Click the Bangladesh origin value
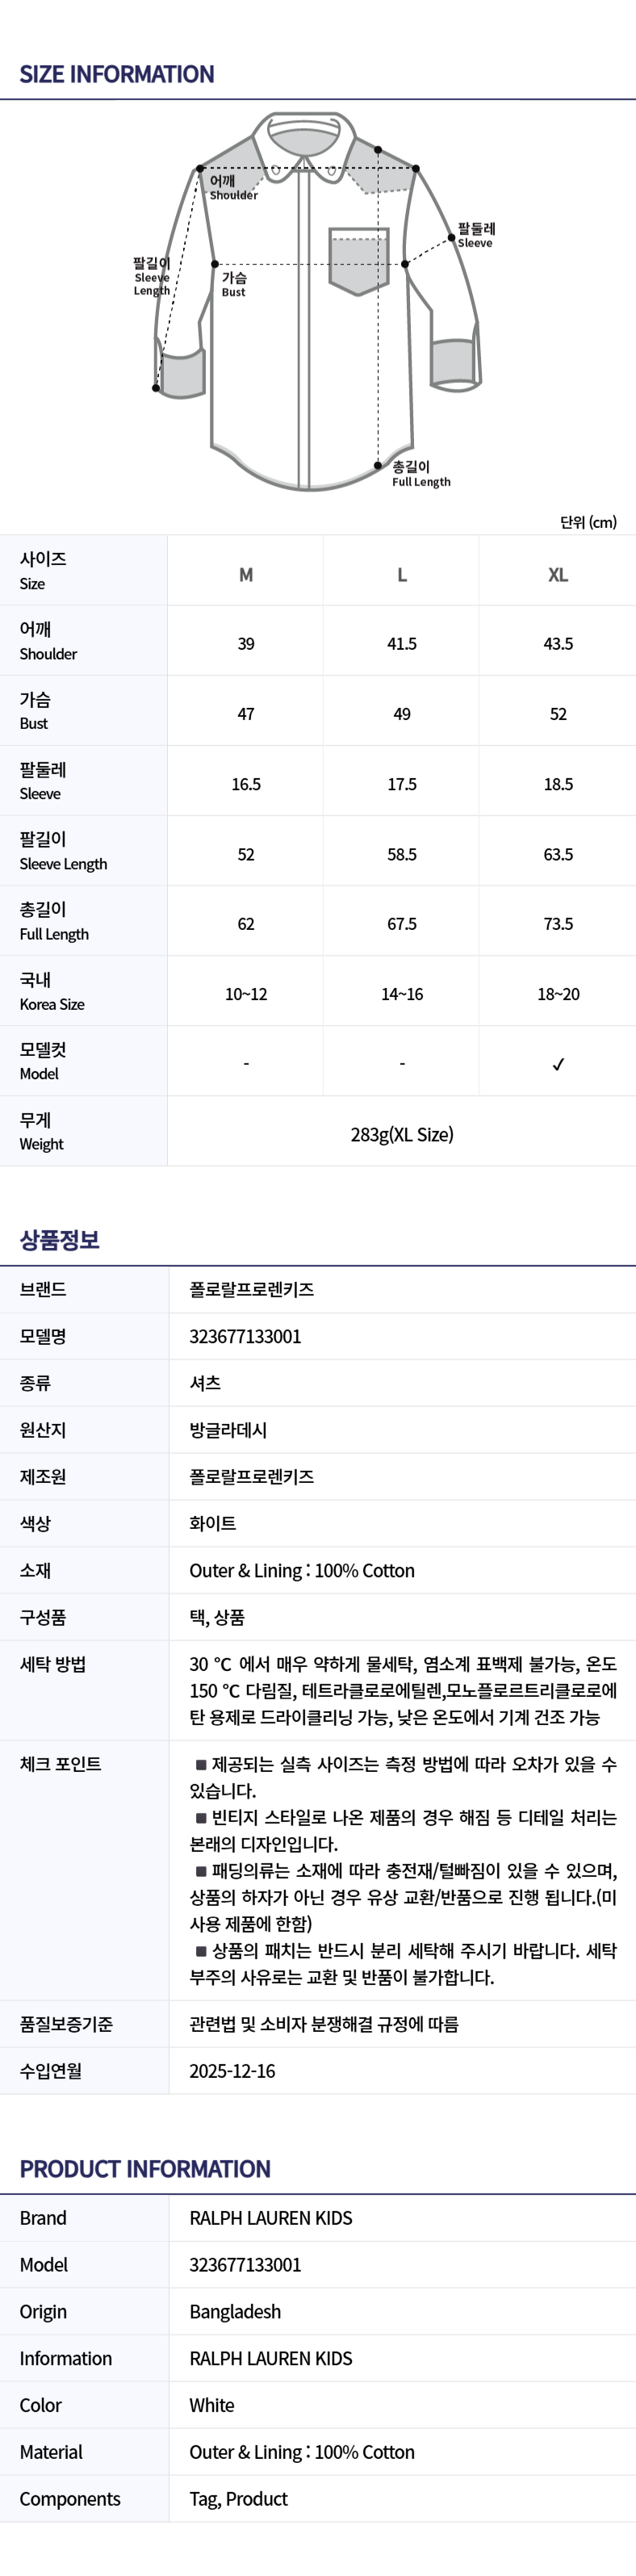The width and height of the screenshot is (636, 2576). (x=235, y=2311)
